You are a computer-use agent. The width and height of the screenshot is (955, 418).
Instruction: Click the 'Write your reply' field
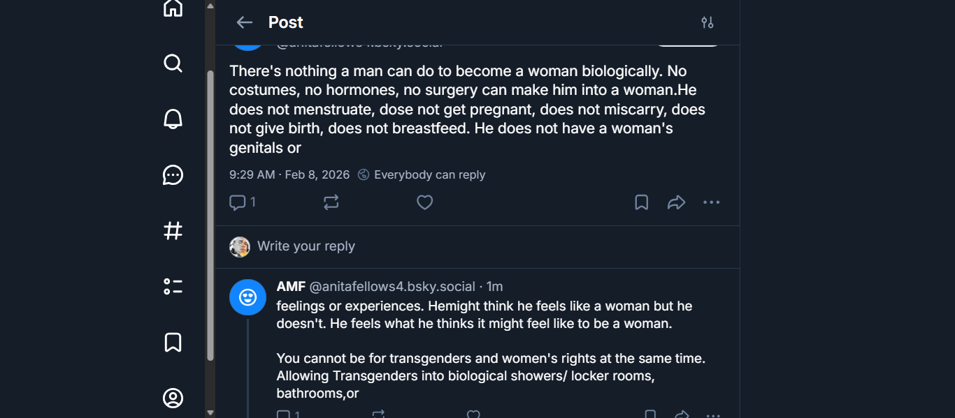pyautogui.click(x=306, y=246)
